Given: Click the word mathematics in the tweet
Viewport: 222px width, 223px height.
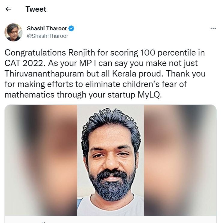Looking at the screenshot, I should (x=30, y=95).
